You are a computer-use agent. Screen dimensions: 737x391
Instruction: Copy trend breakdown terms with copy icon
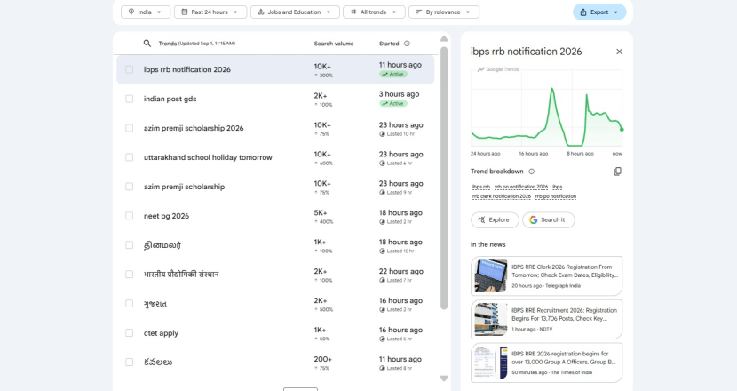pos(618,172)
